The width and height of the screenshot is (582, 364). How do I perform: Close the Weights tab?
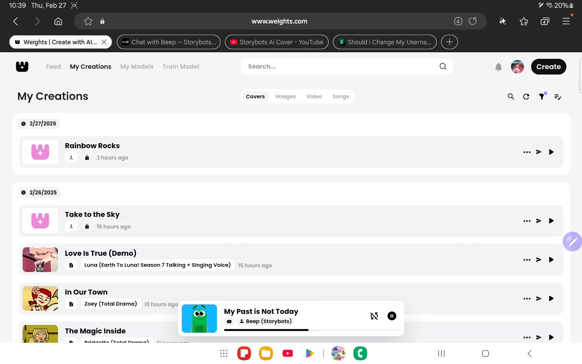coord(104,42)
